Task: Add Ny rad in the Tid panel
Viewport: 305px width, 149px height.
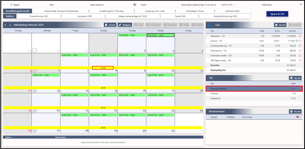Action: tap(295, 78)
